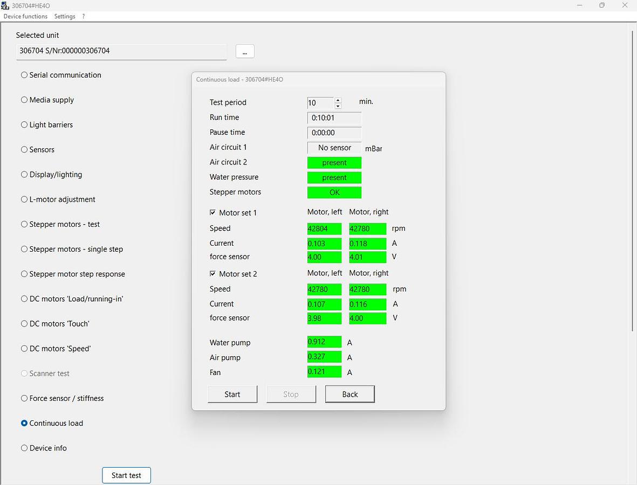
Task: Toggle the Motor set 2 checkbox
Action: [x=213, y=274]
